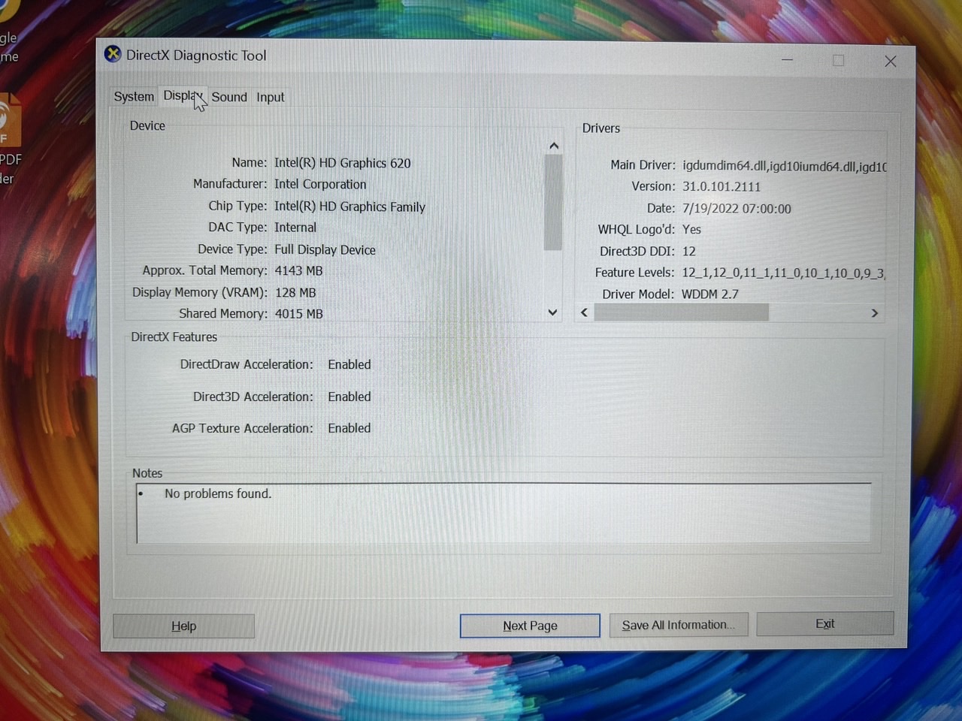
Task: Open the Sound tab
Action: click(x=229, y=97)
